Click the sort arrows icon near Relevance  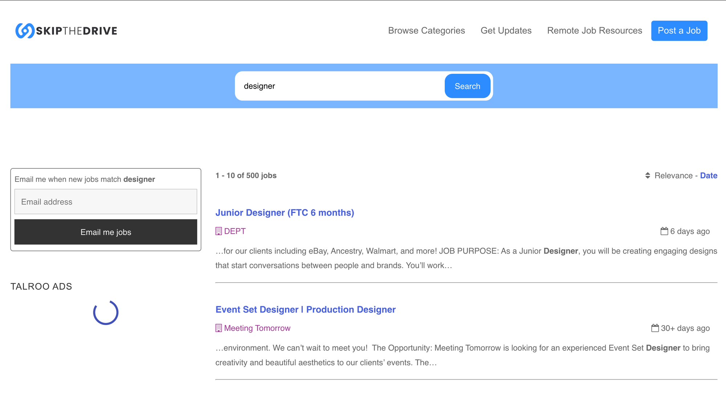[648, 176]
